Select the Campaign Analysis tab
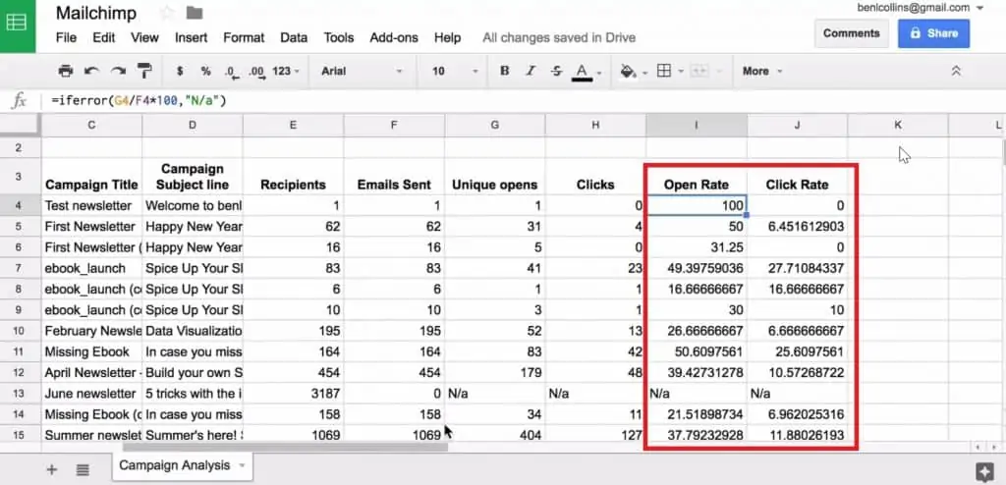This screenshot has width=1006, height=485. (182, 465)
